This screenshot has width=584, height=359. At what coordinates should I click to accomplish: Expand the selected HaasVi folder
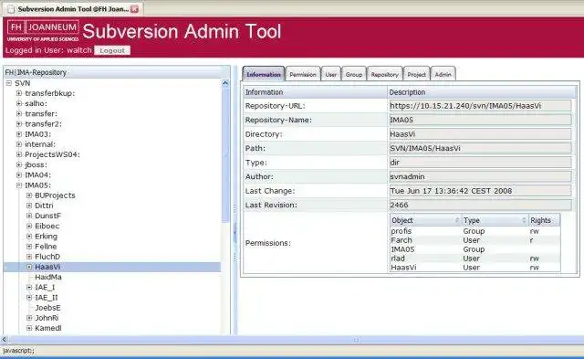point(29,267)
